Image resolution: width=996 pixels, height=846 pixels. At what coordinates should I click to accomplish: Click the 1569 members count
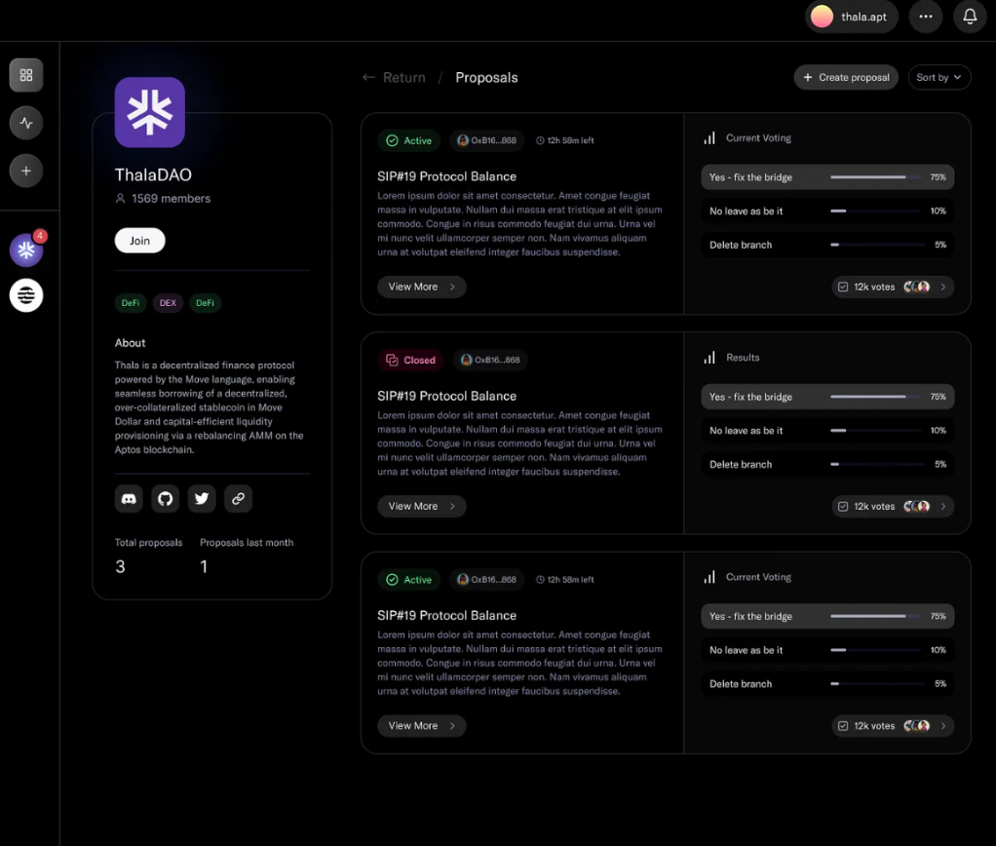click(163, 199)
